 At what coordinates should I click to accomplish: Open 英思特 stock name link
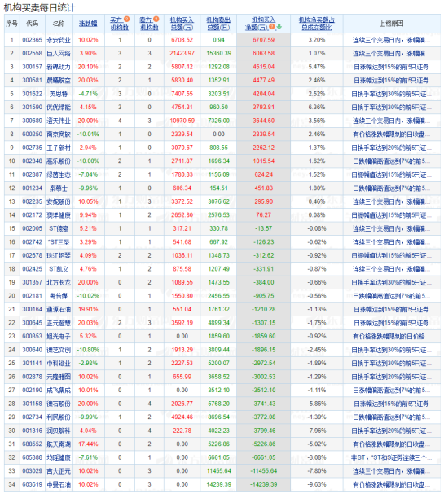pyautogui.click(x=59, y=94)
